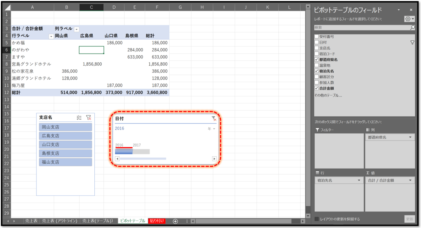The image size is (421, 228).
Task: Open 宿泊先名 dropdown in rows area
Action: coord(359,180)
